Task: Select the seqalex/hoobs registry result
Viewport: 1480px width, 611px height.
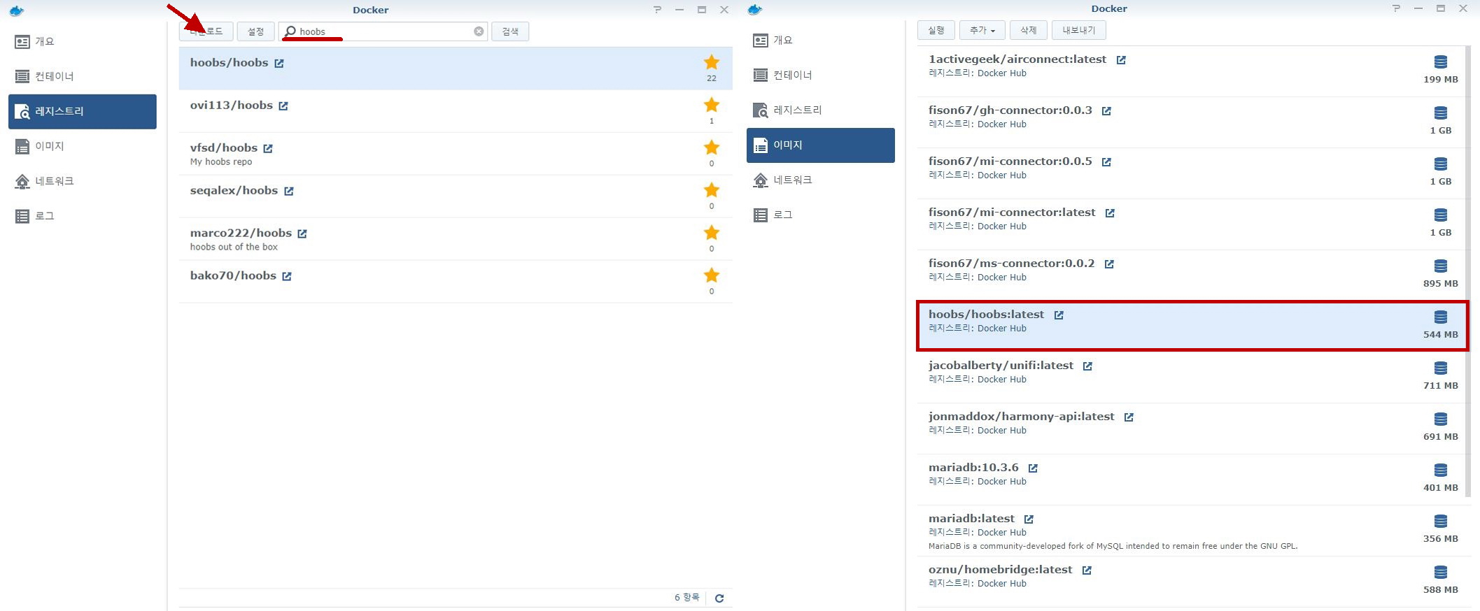Action: 456,196
